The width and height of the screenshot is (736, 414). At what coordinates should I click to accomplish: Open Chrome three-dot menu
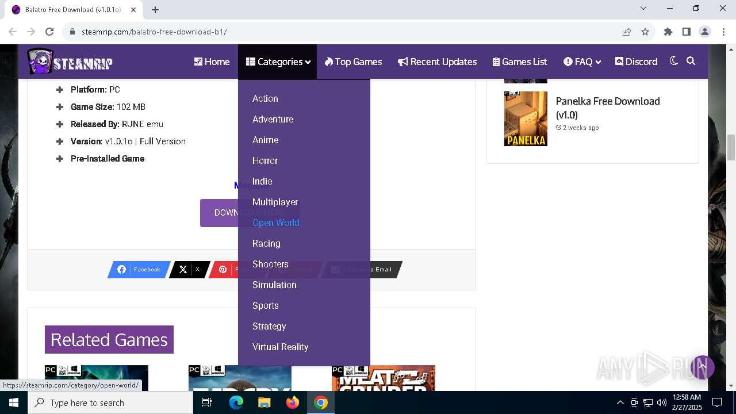click(x=723, y=32)
